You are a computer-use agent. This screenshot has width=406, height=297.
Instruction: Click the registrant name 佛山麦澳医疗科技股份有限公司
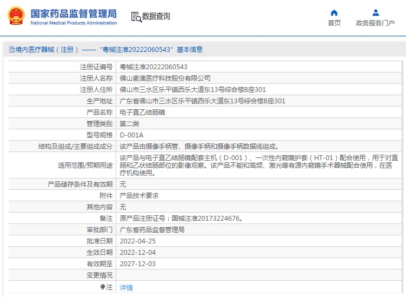click(x=165, y=78)
